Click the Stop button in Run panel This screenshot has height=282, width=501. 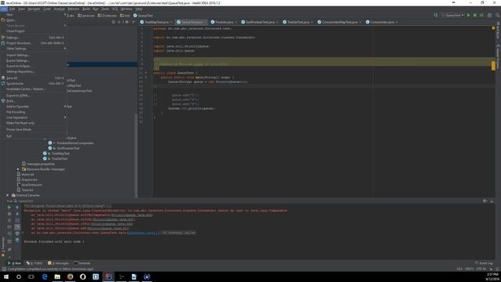9,214
